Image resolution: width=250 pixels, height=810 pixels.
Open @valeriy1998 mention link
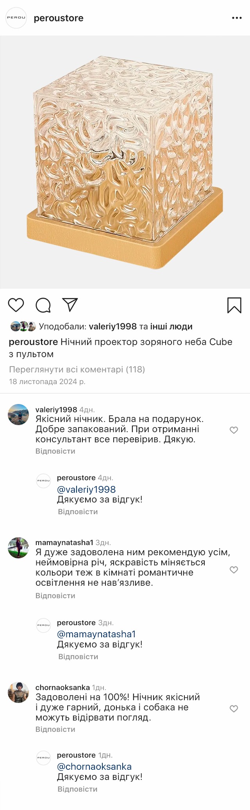pyautogui.click(x=86, y=489)
